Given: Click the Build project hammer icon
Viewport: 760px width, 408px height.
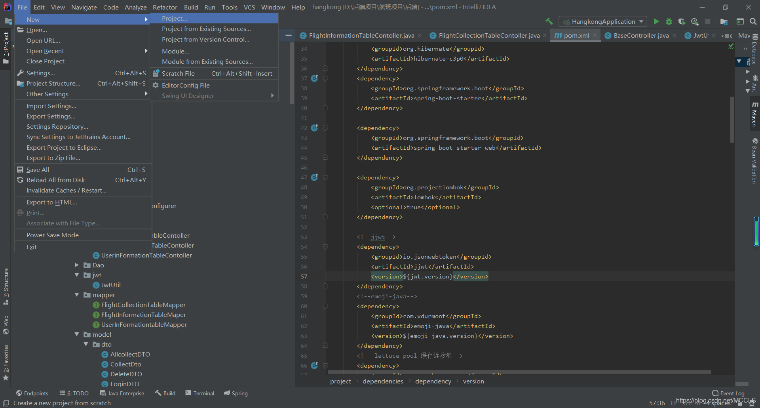Looking at the screenshot, I should (549, 21).
